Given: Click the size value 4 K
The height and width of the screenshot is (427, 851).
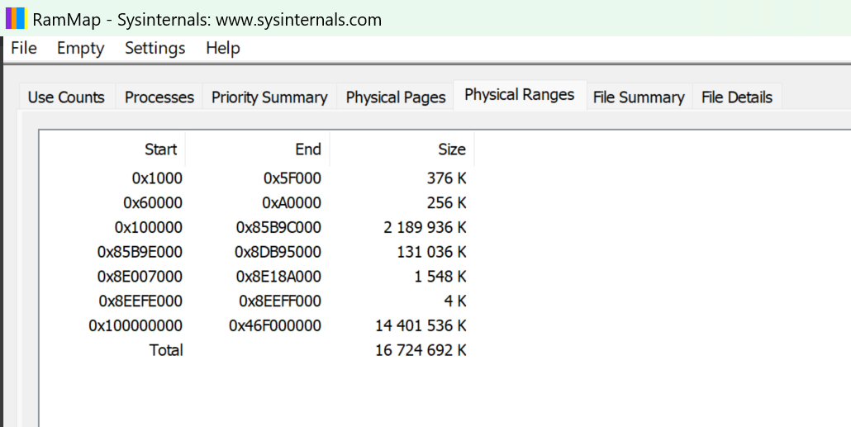Looking at the screenshot, I should tap(454, 301).
